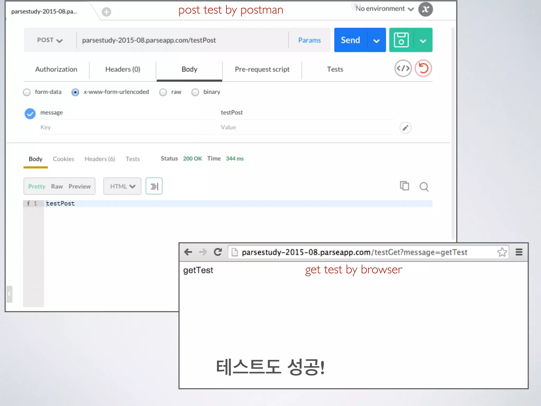Open bulk edit pencil icon for body

click(x=405, y=128)
